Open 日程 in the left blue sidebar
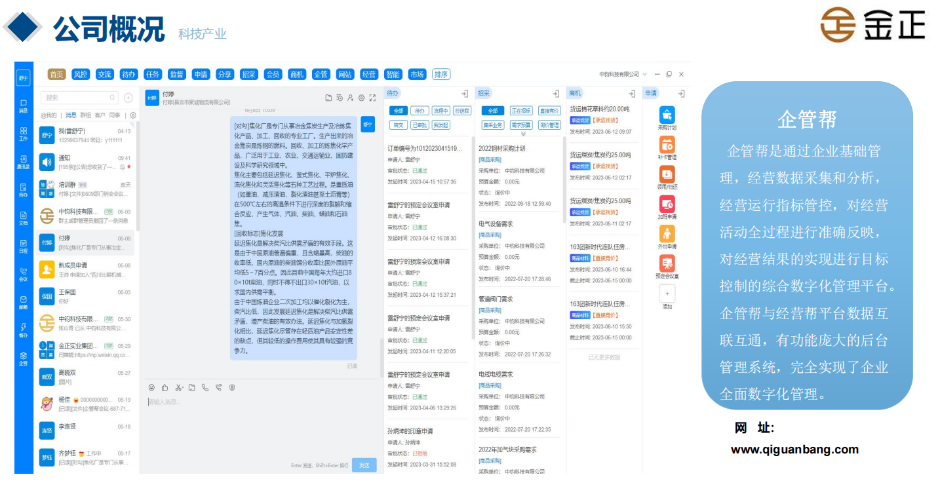Image resolution: width=940 pixels, height=498 pixels. point(24,246)
